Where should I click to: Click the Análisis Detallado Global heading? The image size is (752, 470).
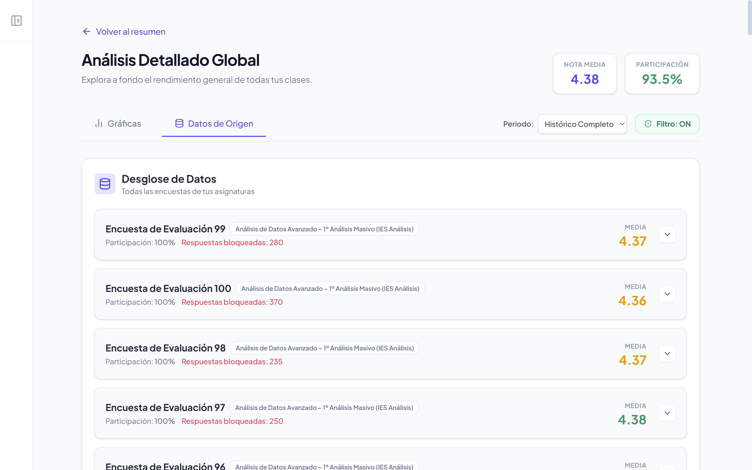point(170,60)
